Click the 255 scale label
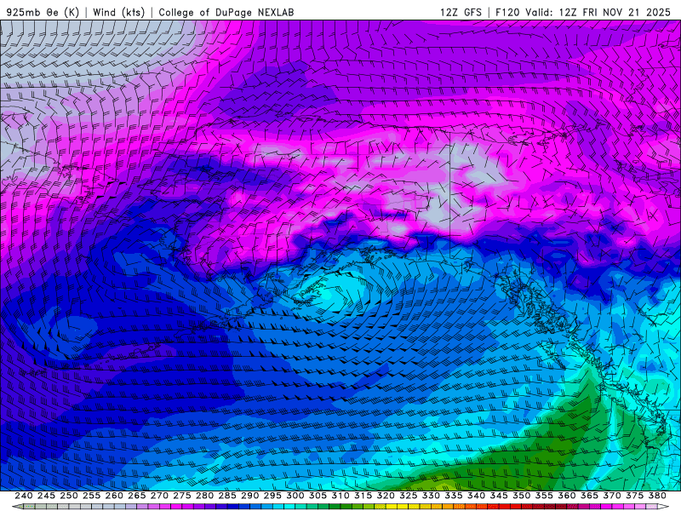The width and height of the screenshot is (681, 511). tap(91, 496)
